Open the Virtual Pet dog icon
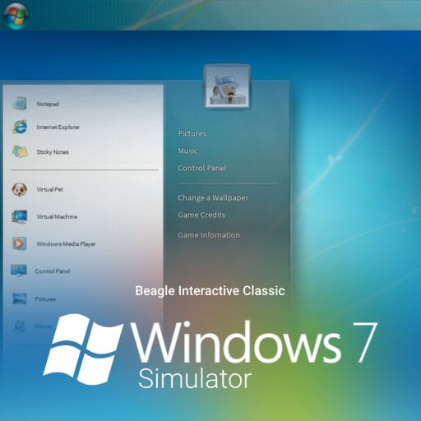This screenshot has height=421, width=421. pyautogui.click(x=19, y=189)
